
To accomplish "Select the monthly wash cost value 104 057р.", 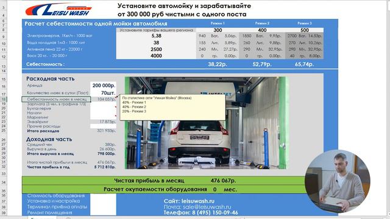I will 103,99.
